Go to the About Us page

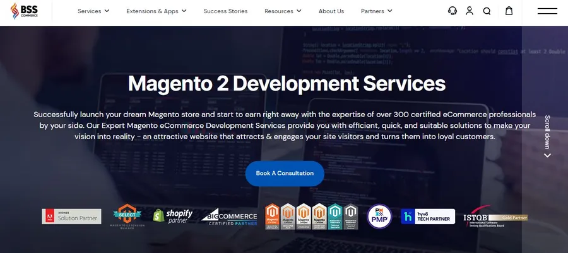(331, 11)
